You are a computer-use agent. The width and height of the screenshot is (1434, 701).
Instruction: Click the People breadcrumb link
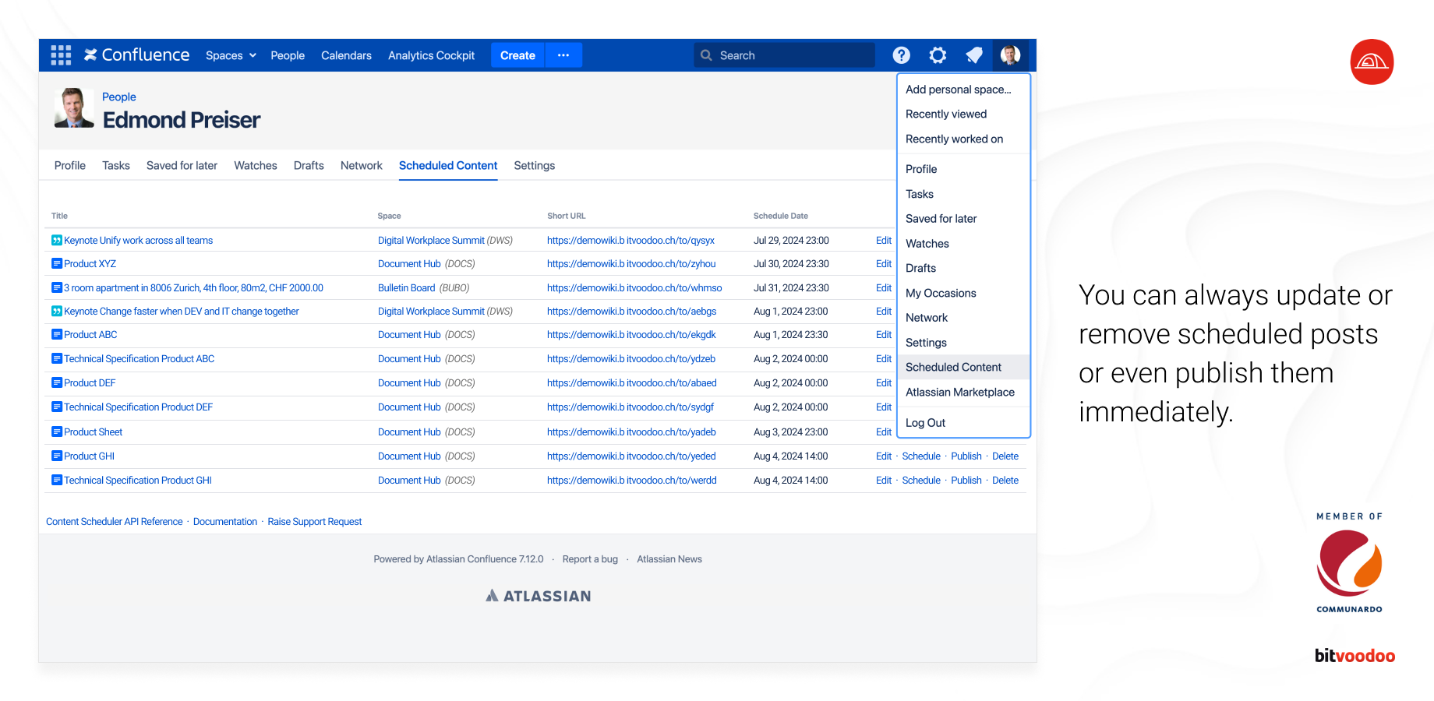point(119,97)
